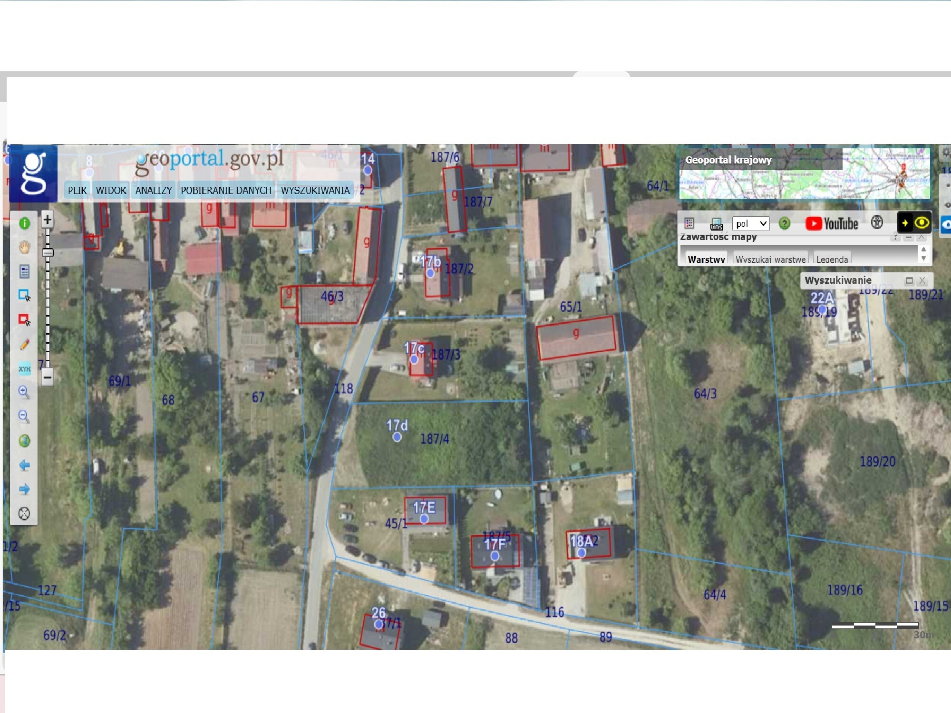
Task: Open the YouTube link
Action: (832, 223)
